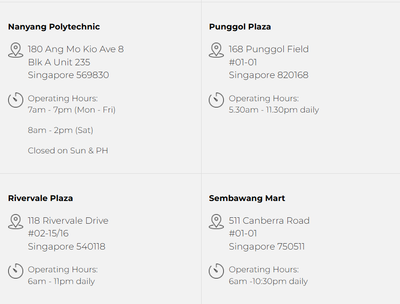Click the clock icon under Sembawang Mart
Screen dimensions: 400x304
pyautogui.click(x=216, y=271)
